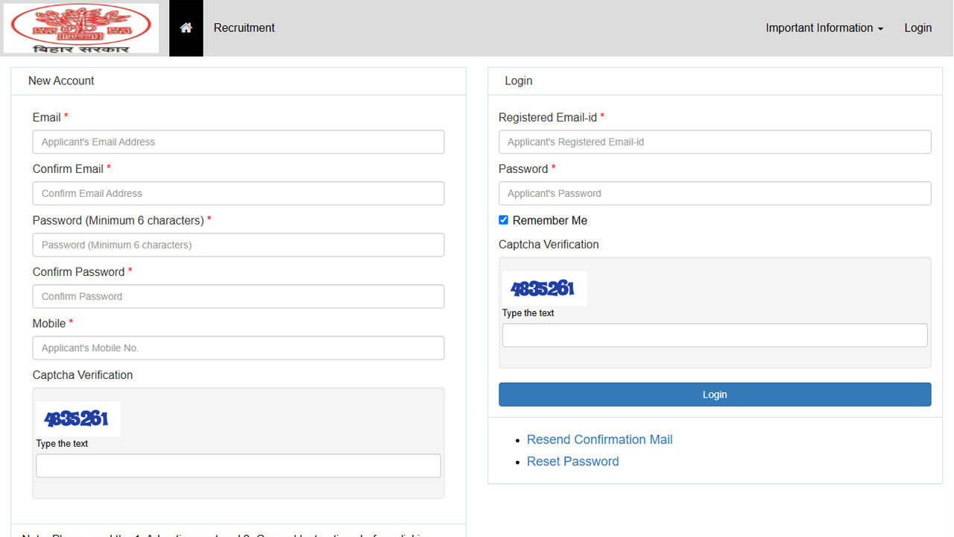Viewport: 954px width, 537px height.
Task: Select the New Account captcha text box
Action: pos(238,465)
